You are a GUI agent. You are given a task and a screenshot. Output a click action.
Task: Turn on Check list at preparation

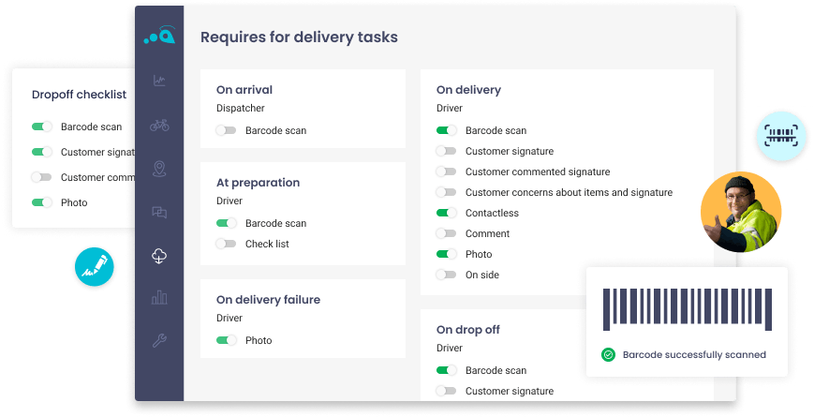(x=226, y=244)
